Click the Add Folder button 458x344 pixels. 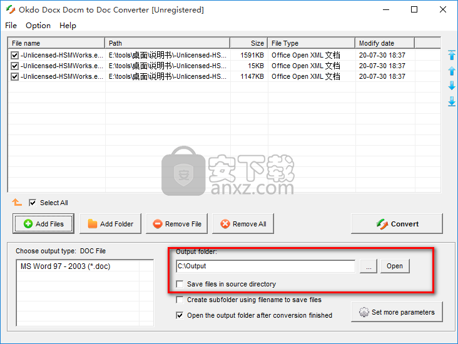[110, 224]
